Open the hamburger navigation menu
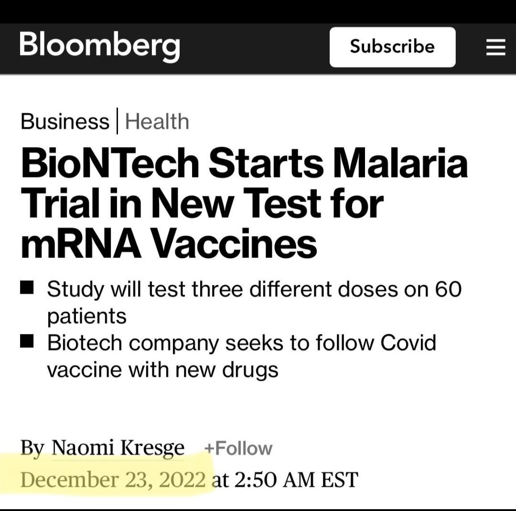 tap(495, 47)
